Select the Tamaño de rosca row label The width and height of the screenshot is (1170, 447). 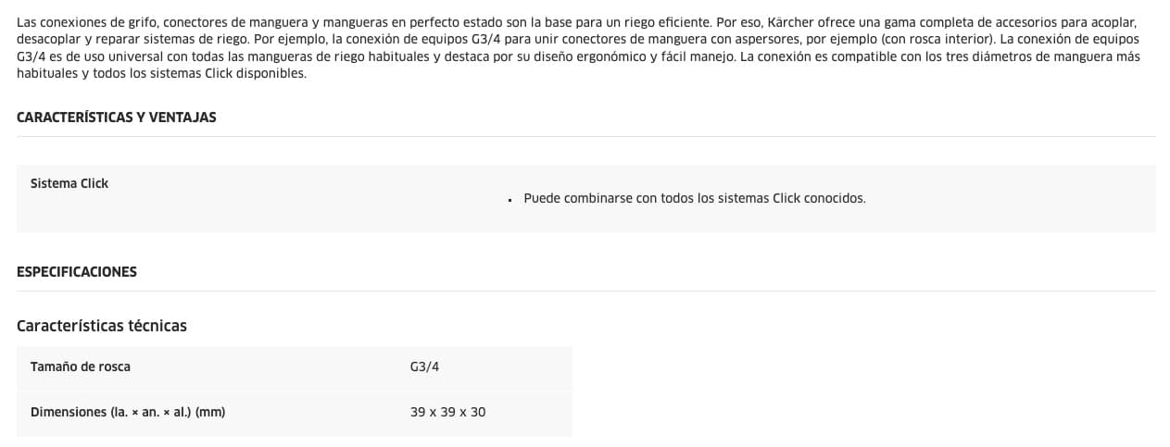pos(81,367)
